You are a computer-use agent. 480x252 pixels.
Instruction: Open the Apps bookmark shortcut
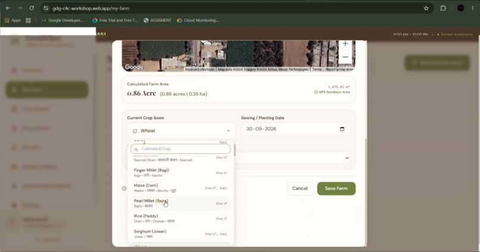click(13, 20)
